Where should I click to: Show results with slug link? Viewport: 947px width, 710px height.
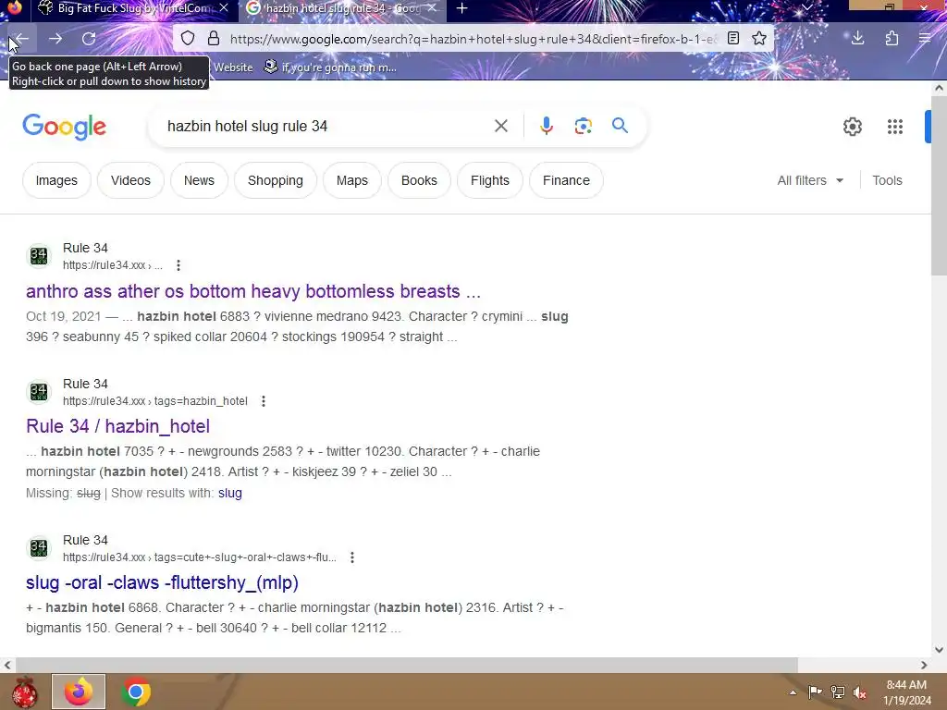pos(230,493)
